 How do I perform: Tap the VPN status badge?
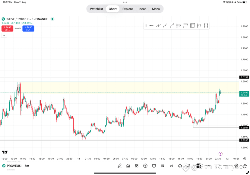(228, 2)
